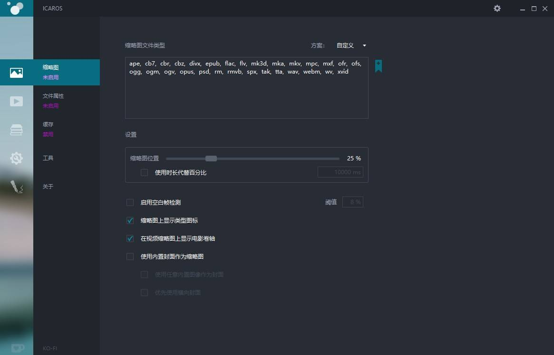554x355 pixels.
Task: Adjust the 缩略图位置 slider handle
Action: [x=211, y=159]
